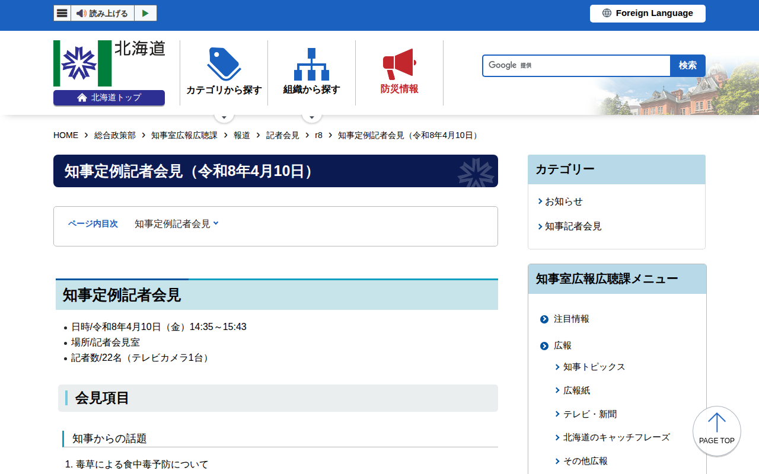Open r8 breadcrumb link
Image resolution: width=759 pixels, height=474 pixels.
pyautogui.click(x=318, y=135)
